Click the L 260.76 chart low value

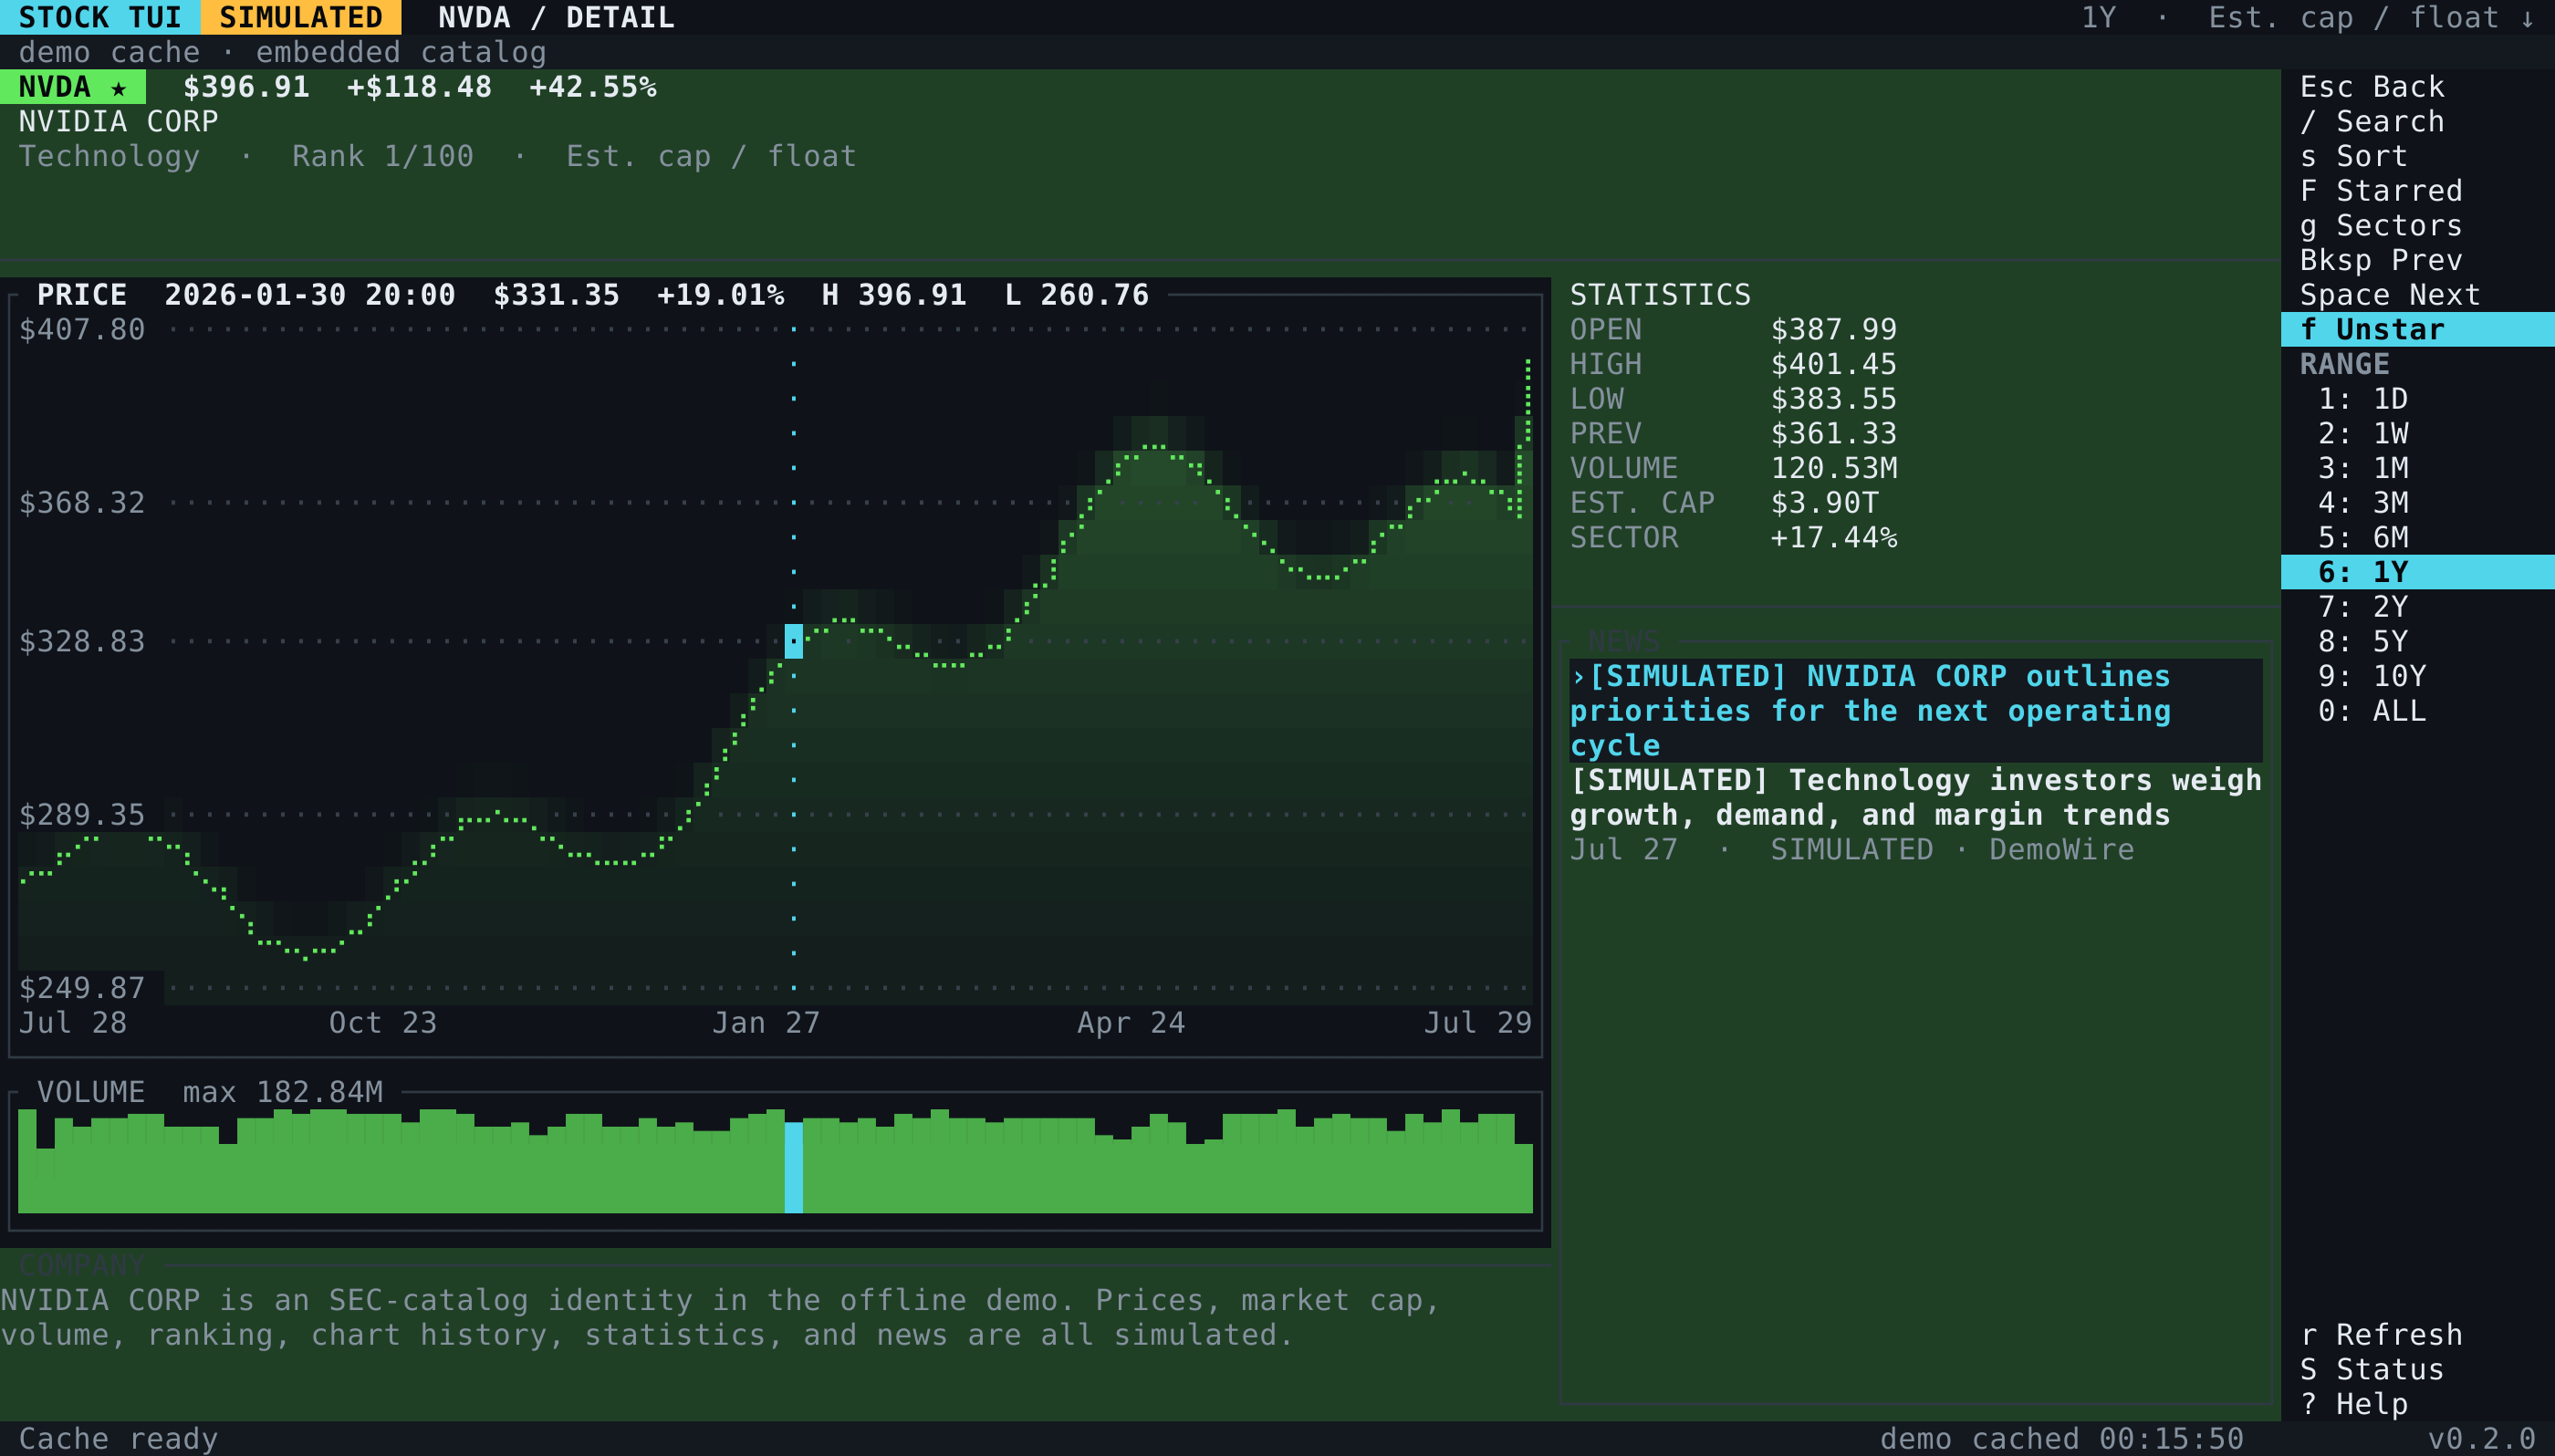[x=1076, y=295]
